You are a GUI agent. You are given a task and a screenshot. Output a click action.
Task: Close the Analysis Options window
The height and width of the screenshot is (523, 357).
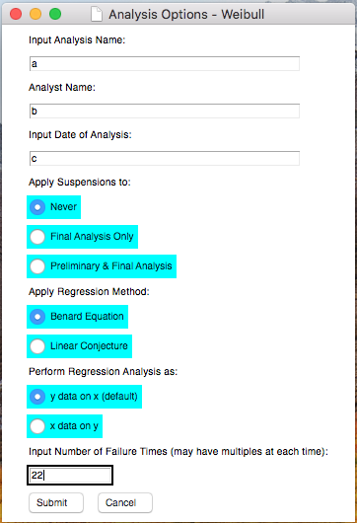pyautogui.click(x=16, y=14)
